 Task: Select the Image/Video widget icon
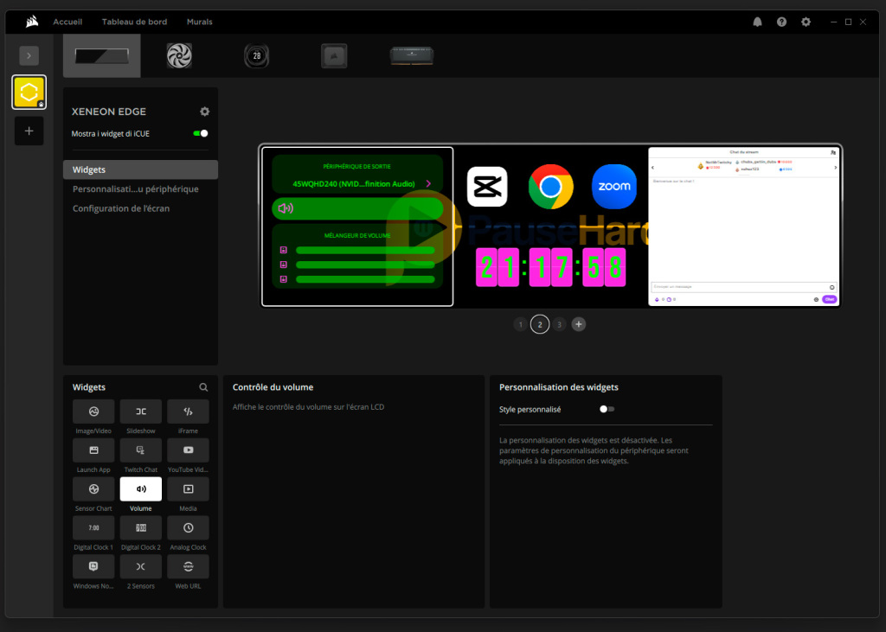(93, 412)
